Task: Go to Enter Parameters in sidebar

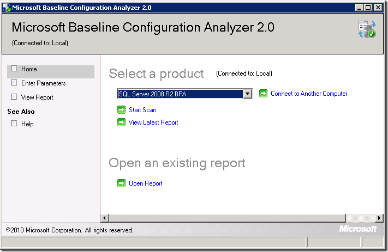Action: pos(43,83)
